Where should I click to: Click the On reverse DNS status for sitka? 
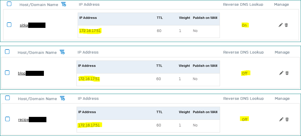[x=244, y=25]
